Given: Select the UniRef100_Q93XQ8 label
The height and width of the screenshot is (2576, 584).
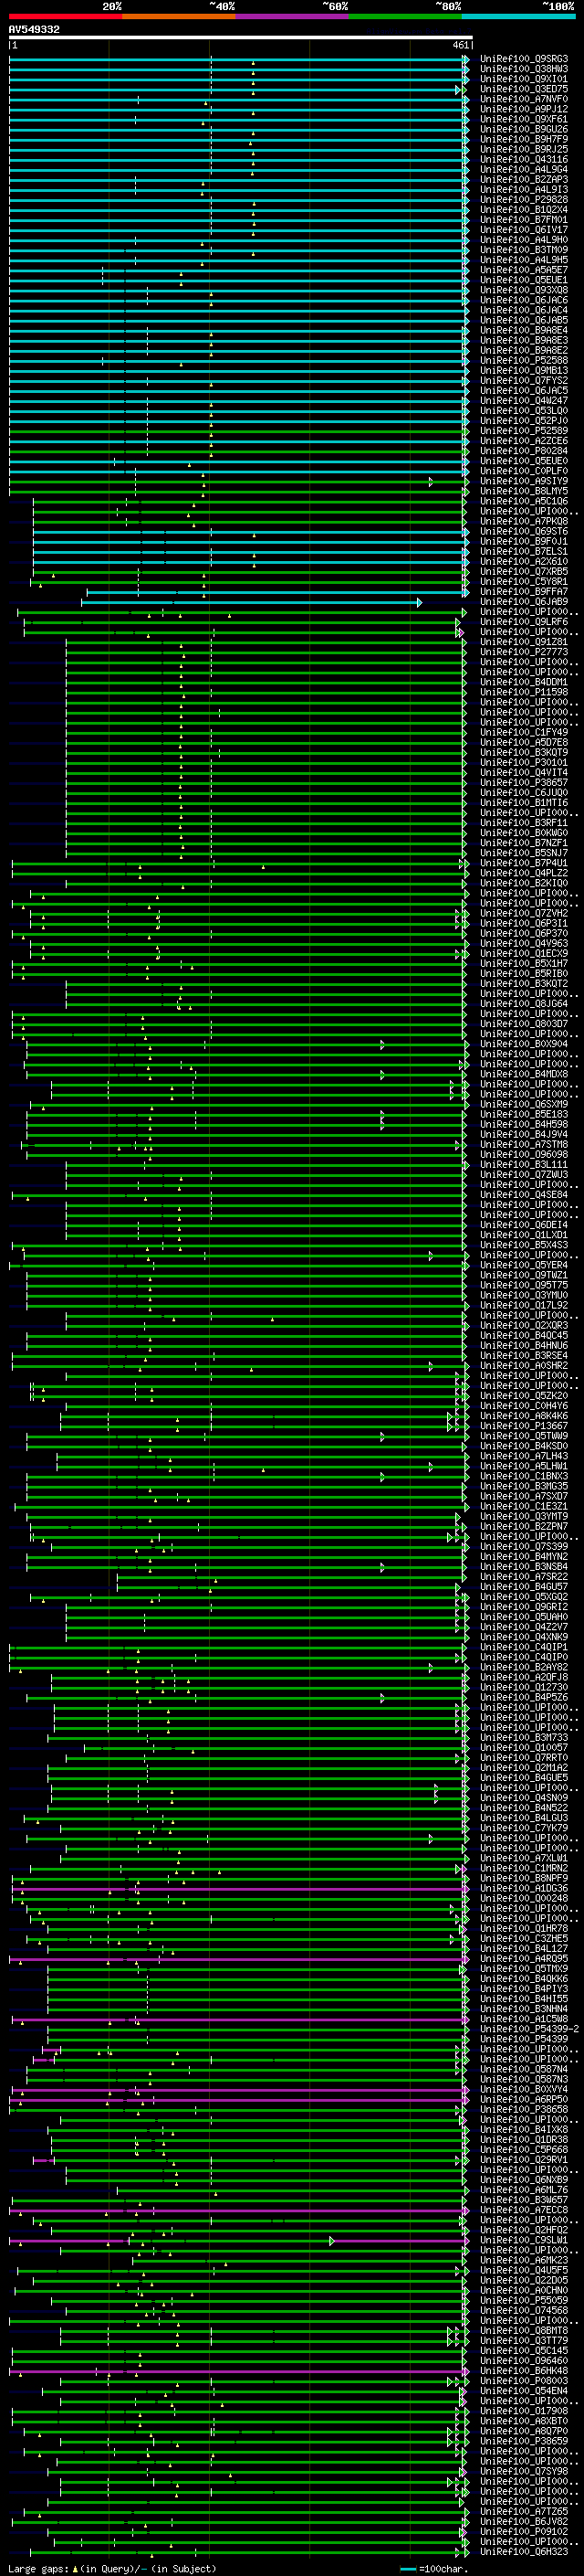Looking at the screenshot, I should [x=524, y=290].
